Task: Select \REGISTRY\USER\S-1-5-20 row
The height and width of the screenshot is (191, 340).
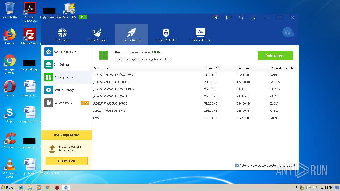Action: 195,103
